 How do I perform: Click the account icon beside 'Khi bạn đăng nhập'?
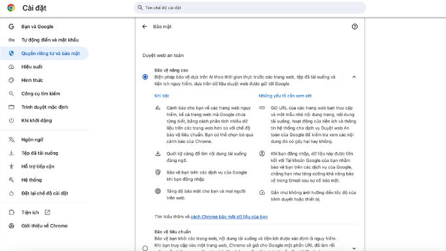262,153
